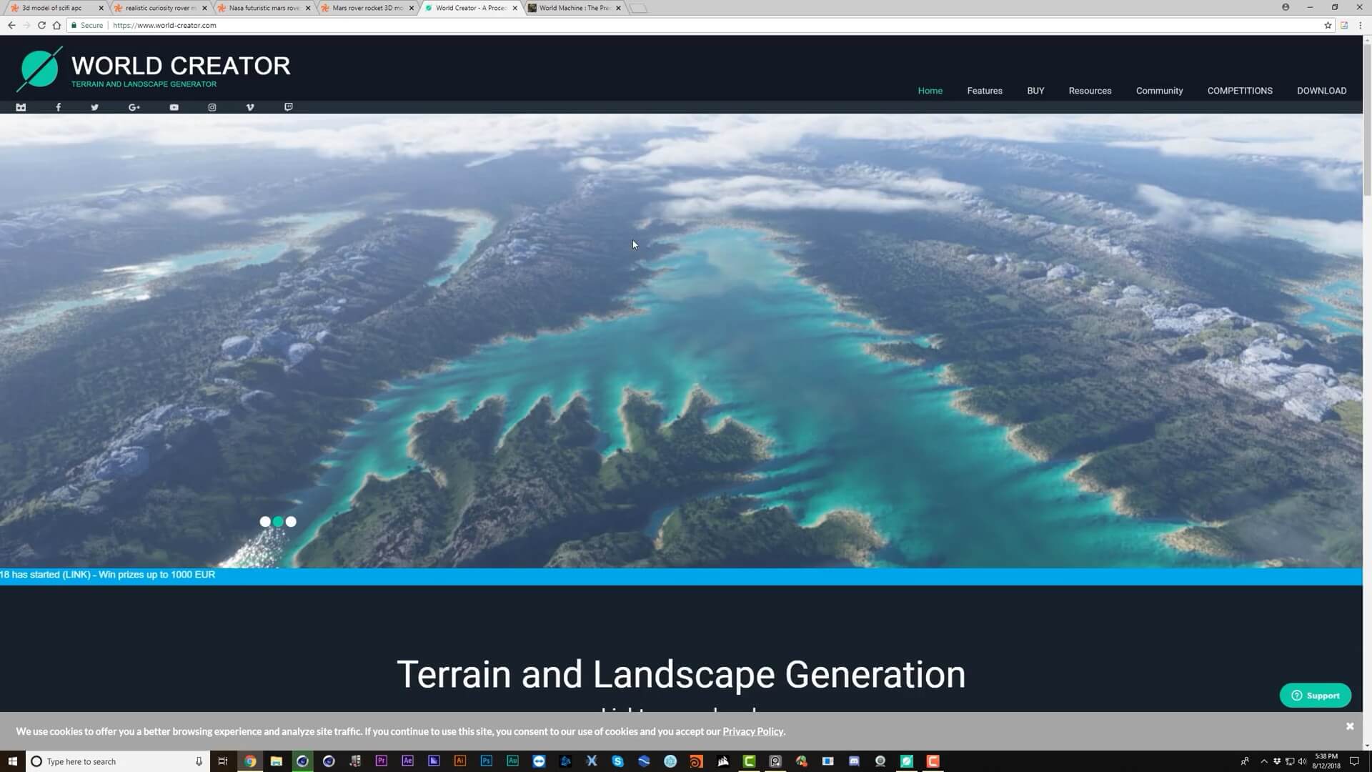This screenshot has width=1372, height=772.
Task: Select the third slideshow dot
Action: click(x=291, y=522)
